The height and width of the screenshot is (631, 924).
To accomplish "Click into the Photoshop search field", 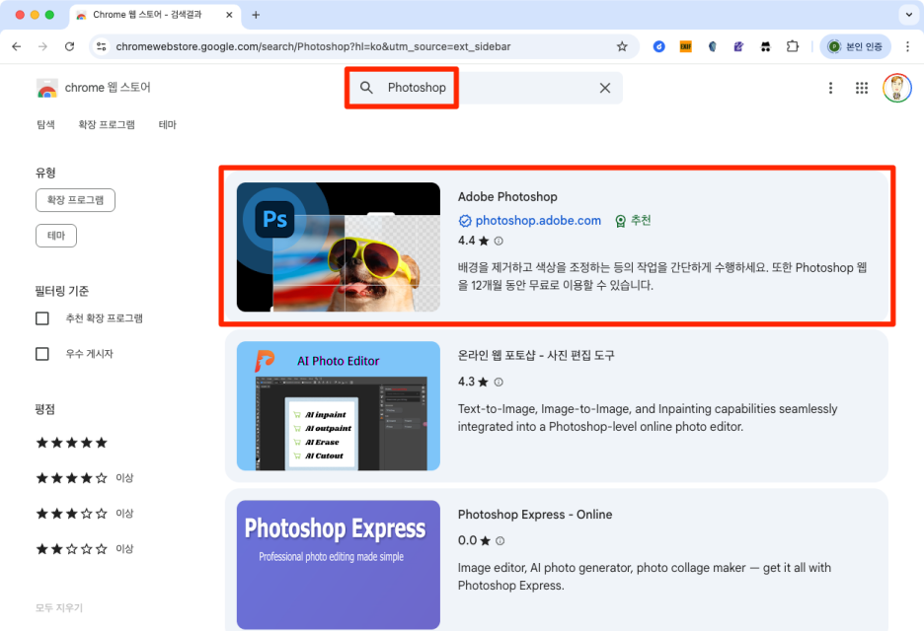I will 486,88.
